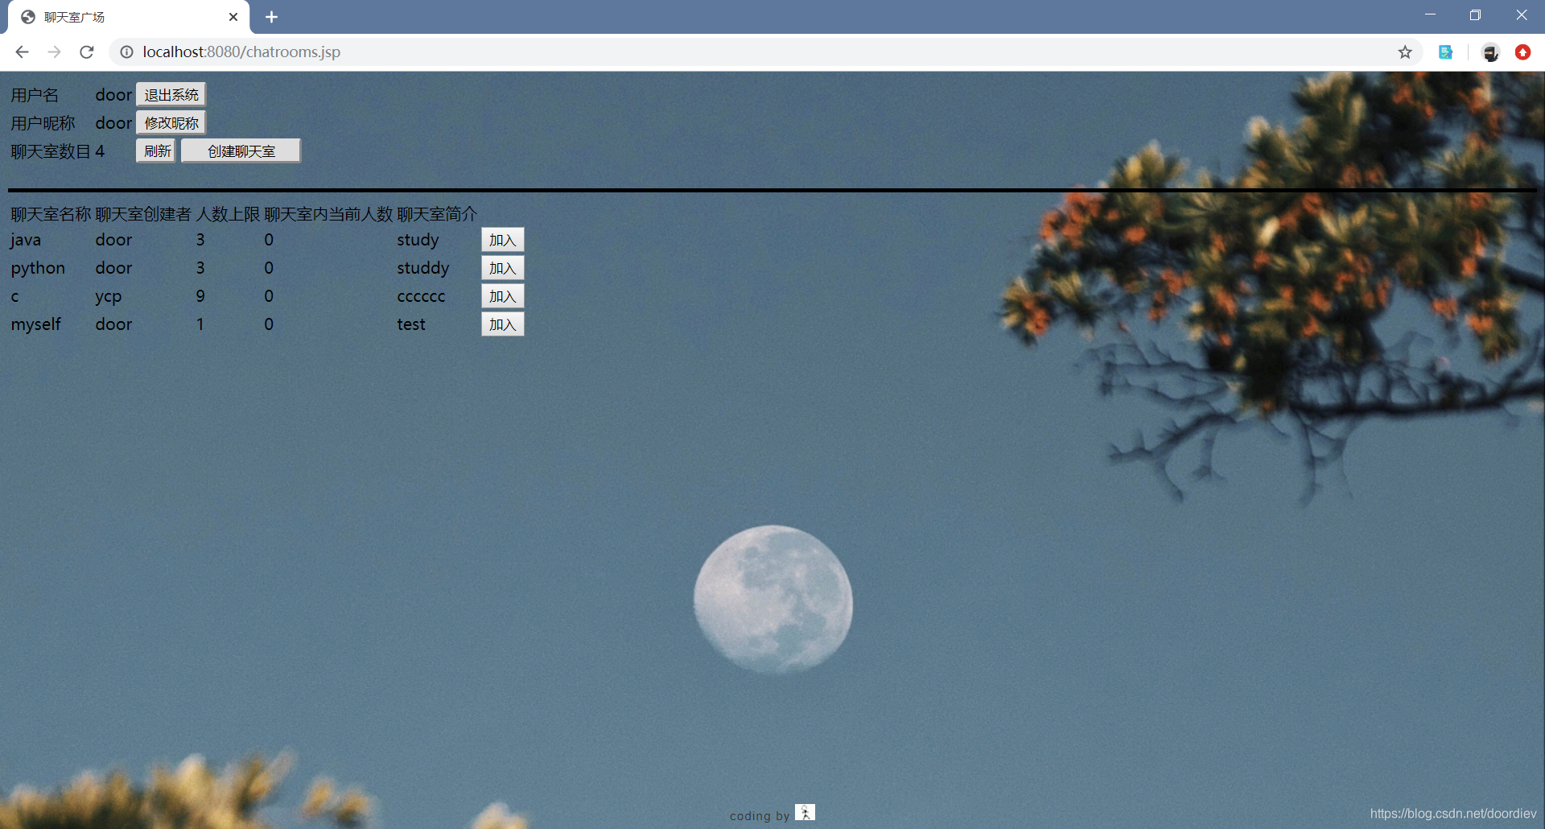
Task: Join the java chat room
Action: [503, 240]
